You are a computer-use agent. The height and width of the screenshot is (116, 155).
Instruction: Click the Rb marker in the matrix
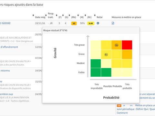pos(117,45)
